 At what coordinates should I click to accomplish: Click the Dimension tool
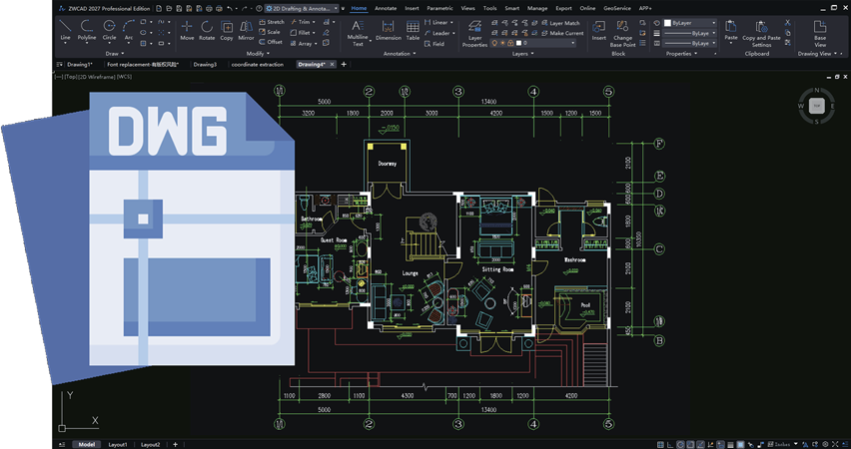coord(389,30)
